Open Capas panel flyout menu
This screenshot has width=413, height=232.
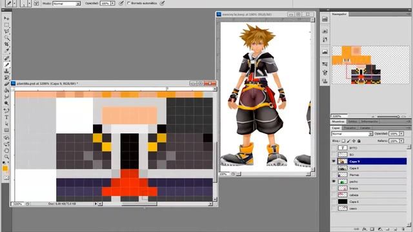point(408,128)
